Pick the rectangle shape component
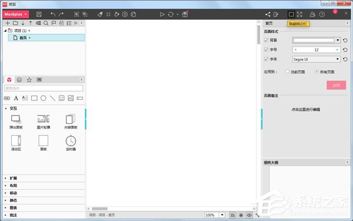Viewport: 353px width, 221px height. 34,98
